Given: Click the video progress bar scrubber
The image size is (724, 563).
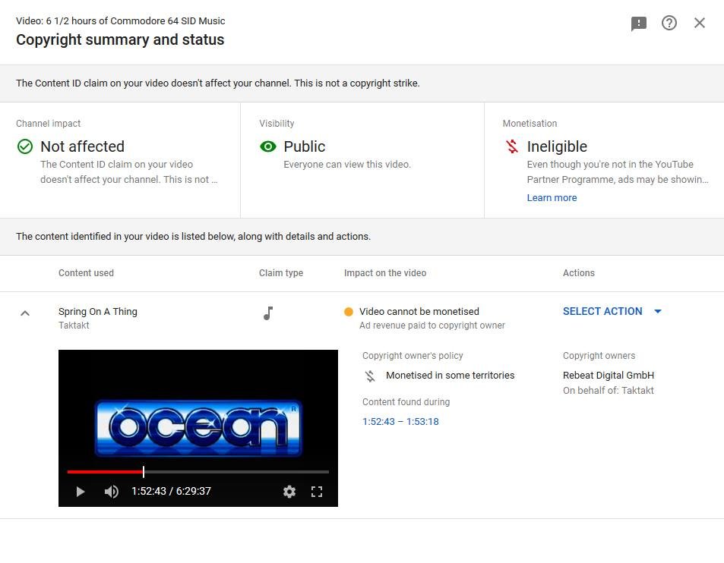Looking at the screenshot, I should click(x=144, y=472).
